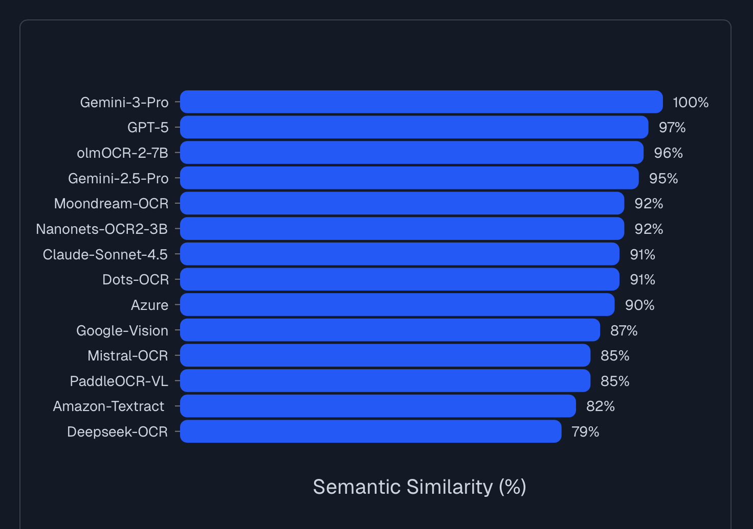Click the Moondream-OCR bar
The image size is (753, 529).
[x=402, y=203]
